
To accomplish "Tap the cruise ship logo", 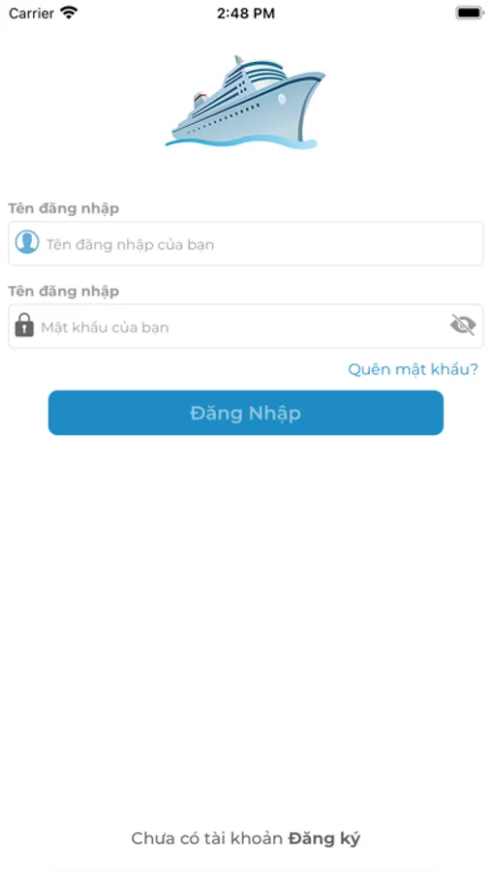I will 245,103.
